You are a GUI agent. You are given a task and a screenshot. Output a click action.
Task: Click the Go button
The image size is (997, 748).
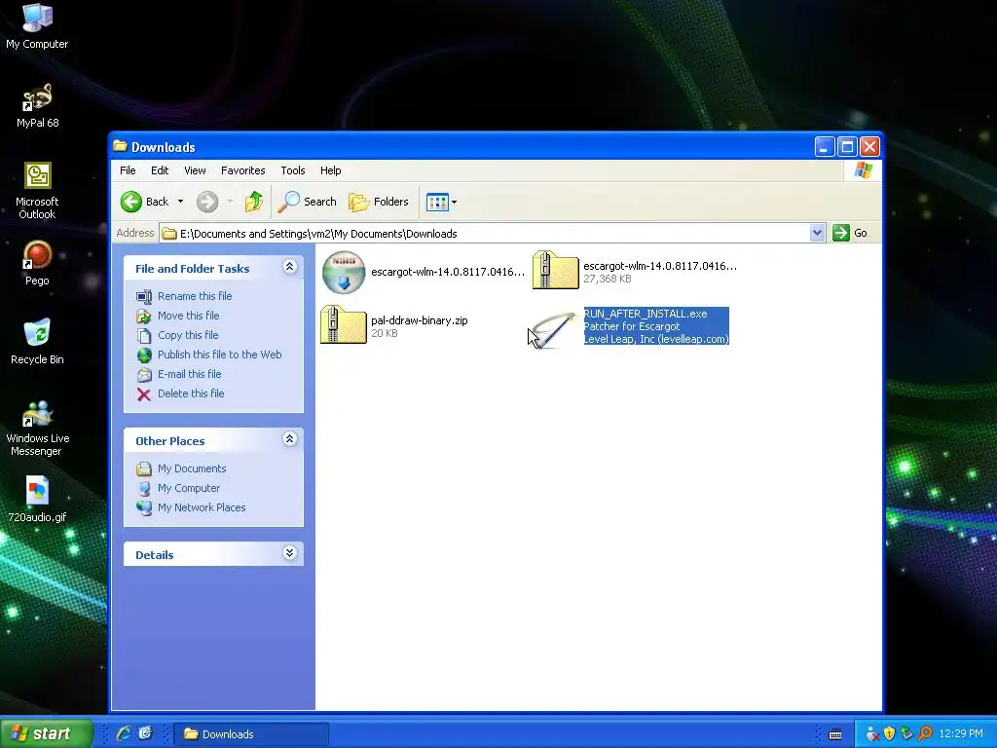pyautogui.click(x=850, y=233)
